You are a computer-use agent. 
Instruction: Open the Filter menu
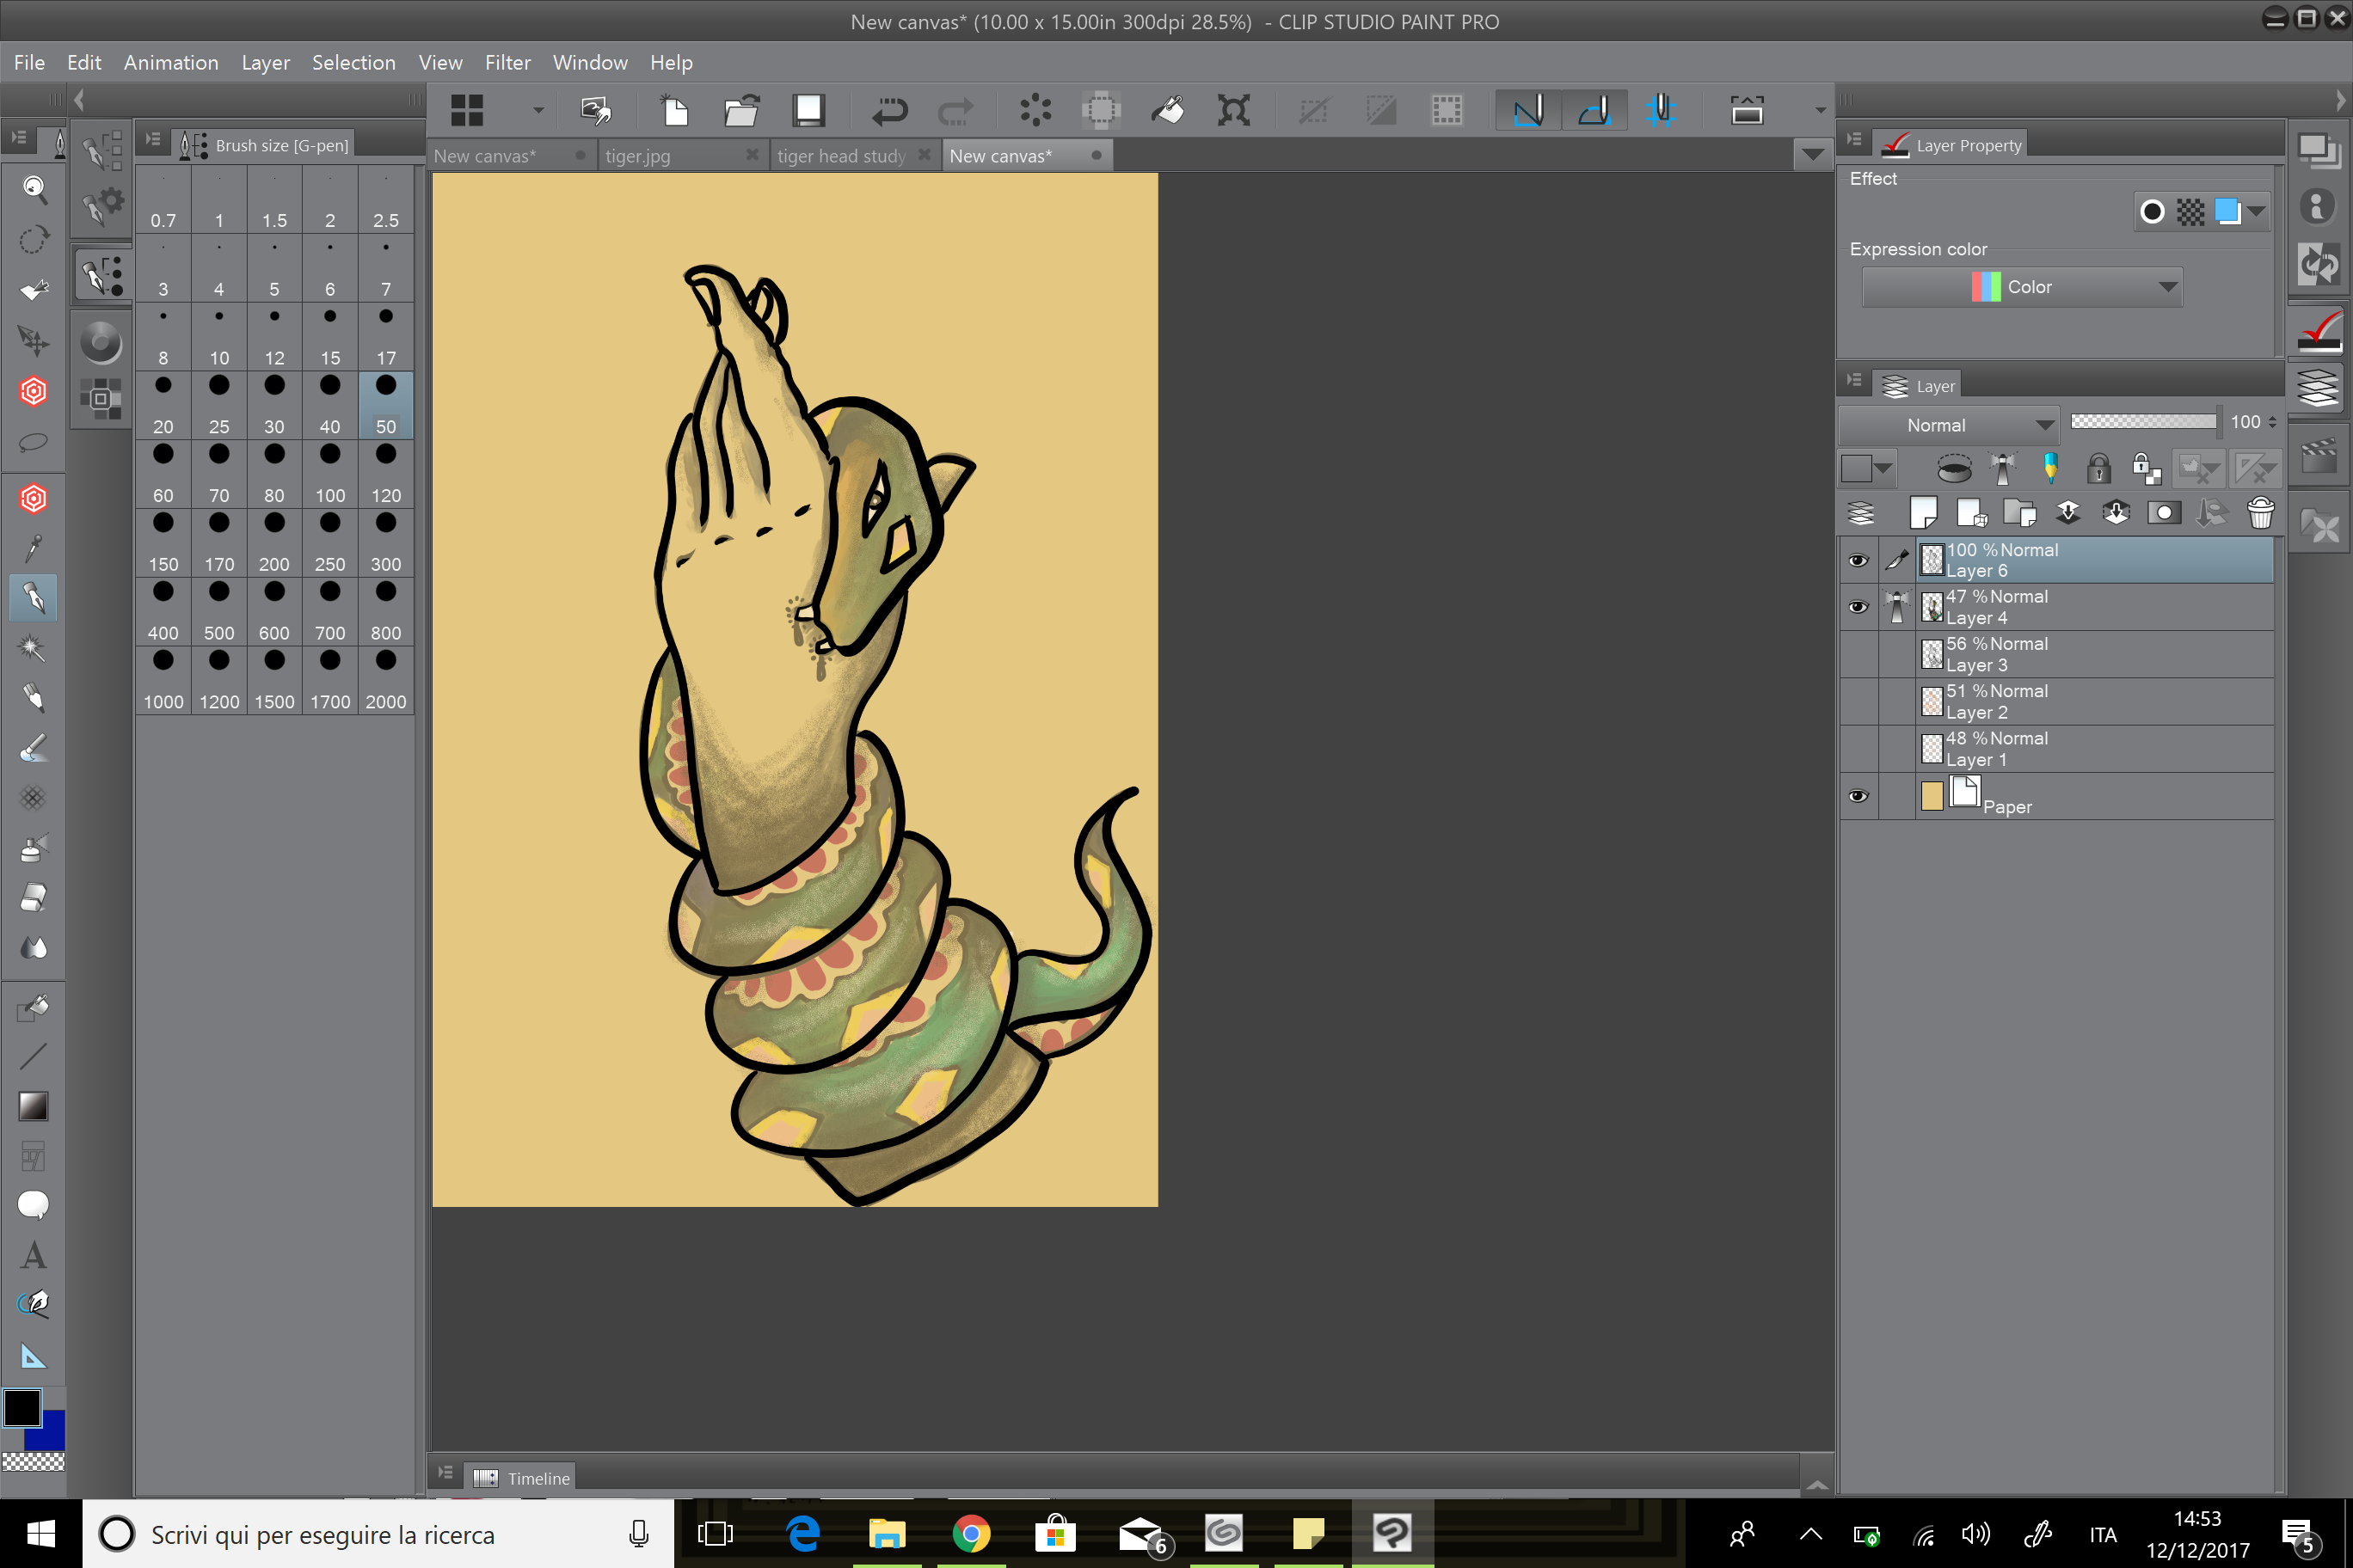coord(507,62)
